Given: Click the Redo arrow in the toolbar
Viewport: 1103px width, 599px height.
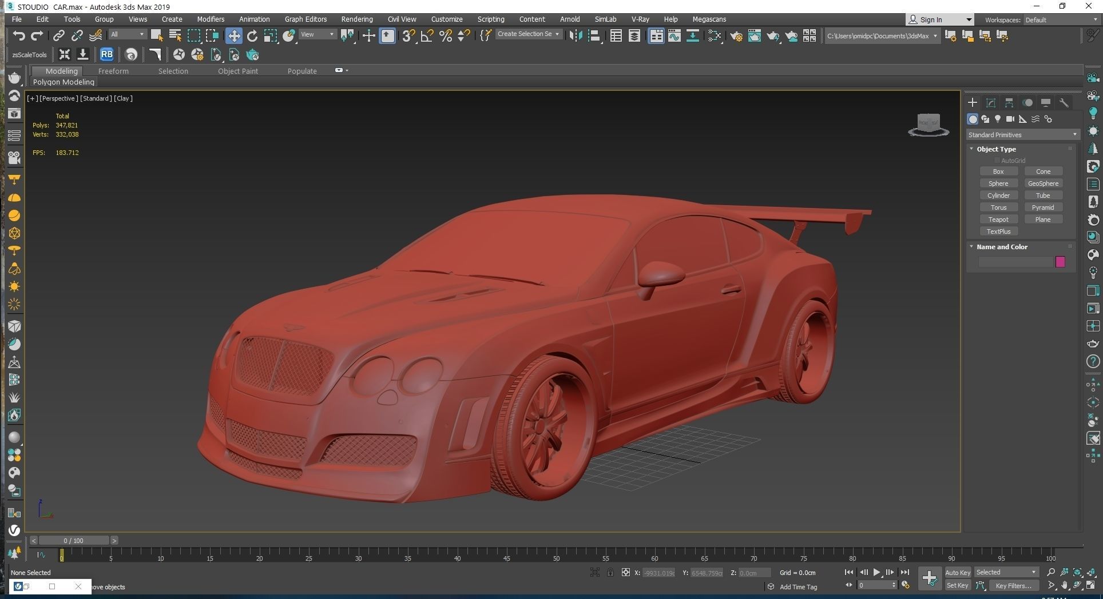Looking at the screenshot, I should pyautogui.click(x=37, y=36).
